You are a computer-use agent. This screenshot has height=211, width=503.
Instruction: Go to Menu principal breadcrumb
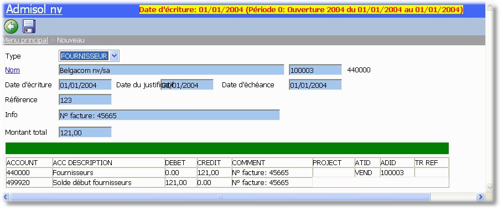[25, 40]
